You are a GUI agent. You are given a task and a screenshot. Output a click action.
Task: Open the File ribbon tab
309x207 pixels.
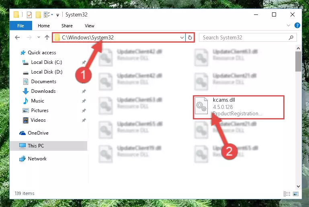20,26
